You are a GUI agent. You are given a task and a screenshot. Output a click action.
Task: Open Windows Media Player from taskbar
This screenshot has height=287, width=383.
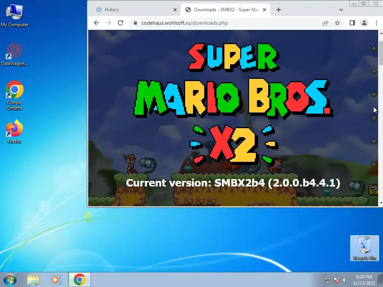tap(56, 280)
